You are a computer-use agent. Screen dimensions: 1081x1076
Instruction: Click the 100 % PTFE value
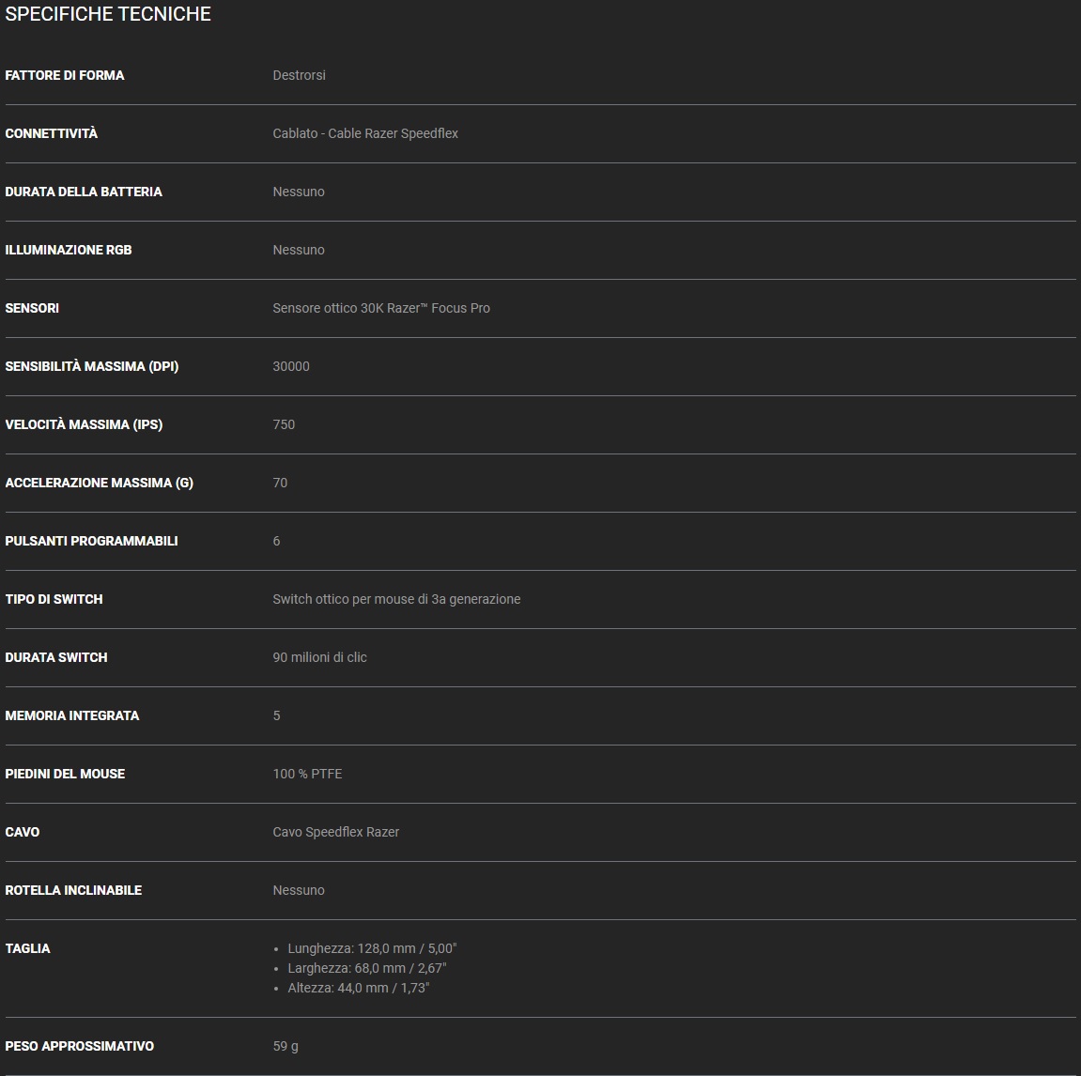click(307, 774)
